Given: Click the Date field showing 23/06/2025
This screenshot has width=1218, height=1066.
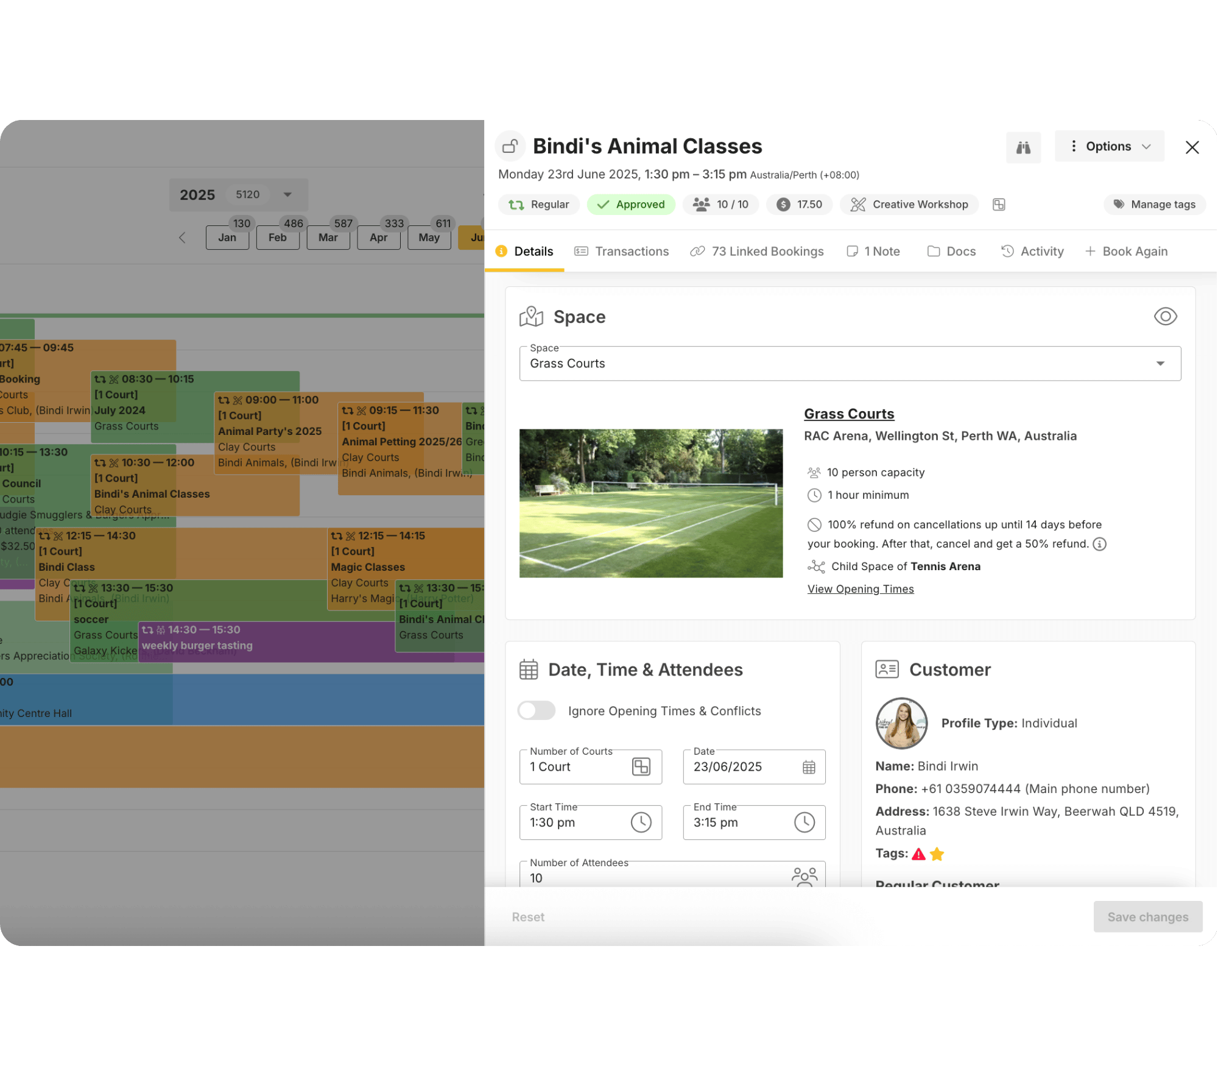Looking at the screenshot, I should (x=753, y=767).
